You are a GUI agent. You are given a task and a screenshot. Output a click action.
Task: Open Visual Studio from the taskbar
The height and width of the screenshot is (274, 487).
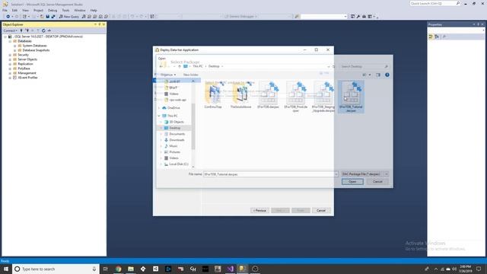pyautogui.click(x=230, y=269)
